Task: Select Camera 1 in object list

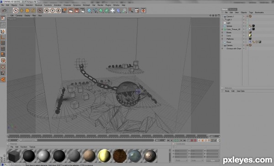Action: 230,16
